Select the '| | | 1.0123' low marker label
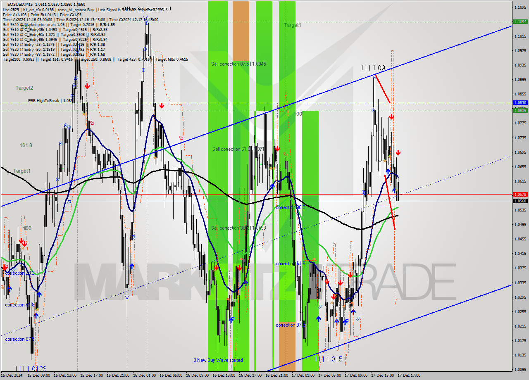The image size is (529, 380). point(31,369)
